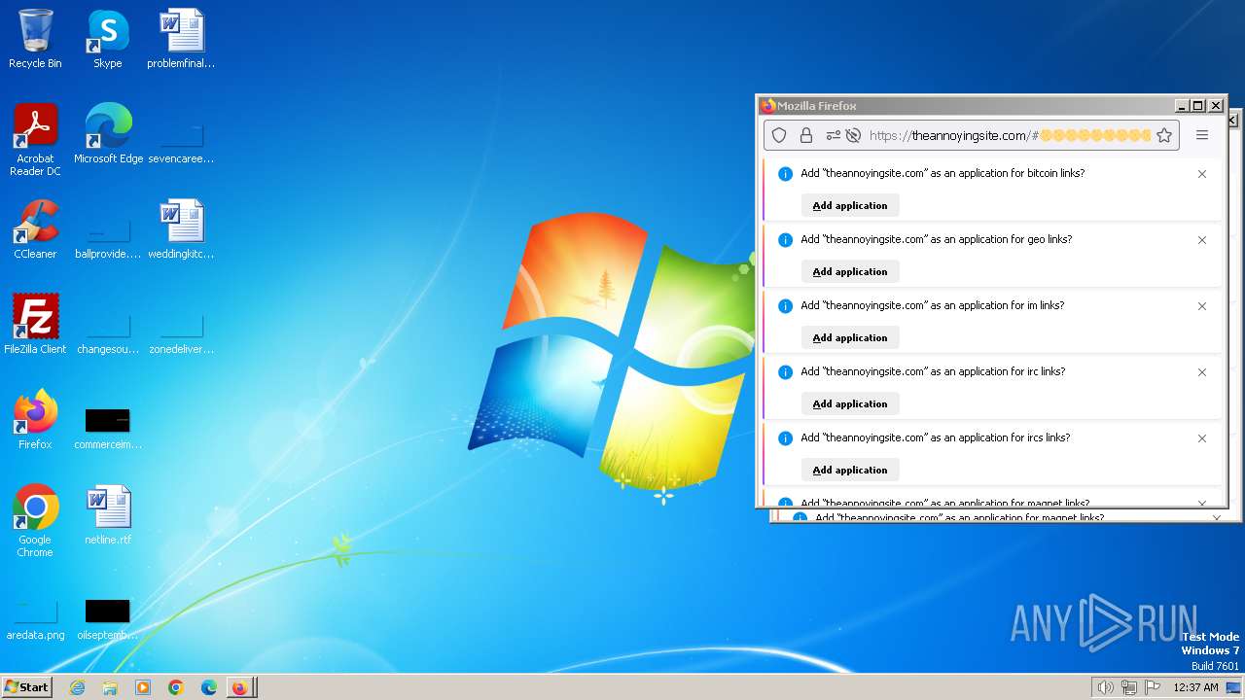Open Action Center flag tray icon
1245x700 pixels.
(x=1154, y=687)
